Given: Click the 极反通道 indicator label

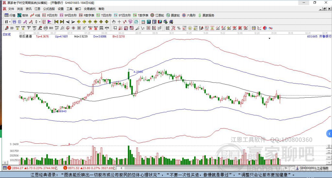Looking at the screenshot, I should coord(26,36).
